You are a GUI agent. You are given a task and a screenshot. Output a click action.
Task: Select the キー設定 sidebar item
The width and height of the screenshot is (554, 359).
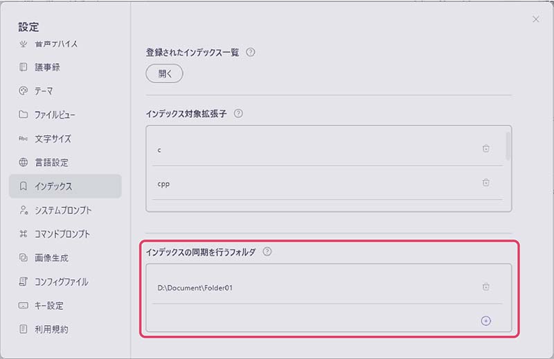tap(49, 306)
